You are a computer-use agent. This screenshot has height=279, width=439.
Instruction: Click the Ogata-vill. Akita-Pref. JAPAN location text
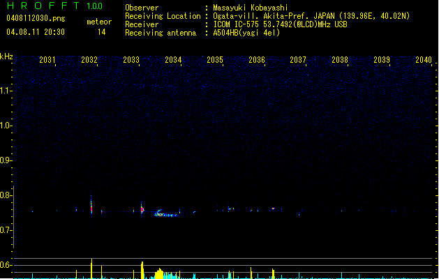[x=311, y=16]
